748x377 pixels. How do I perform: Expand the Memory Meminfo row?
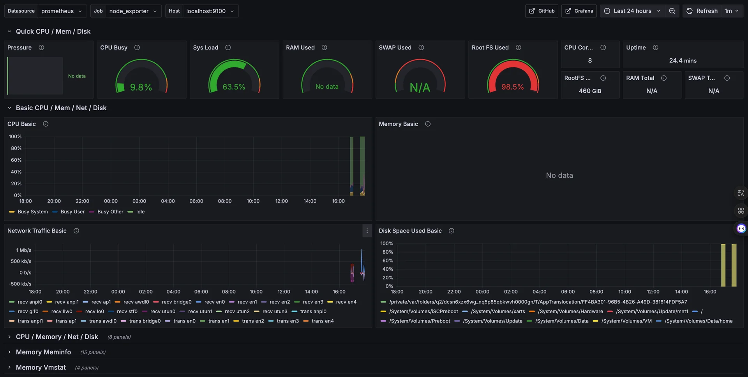coord(43,352)
